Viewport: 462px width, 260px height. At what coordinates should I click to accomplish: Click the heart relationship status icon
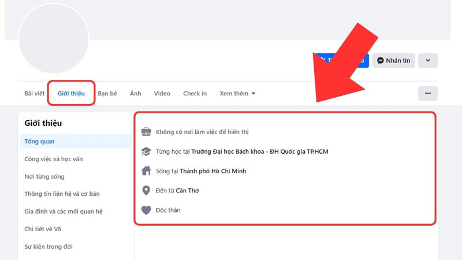(146, 210)
